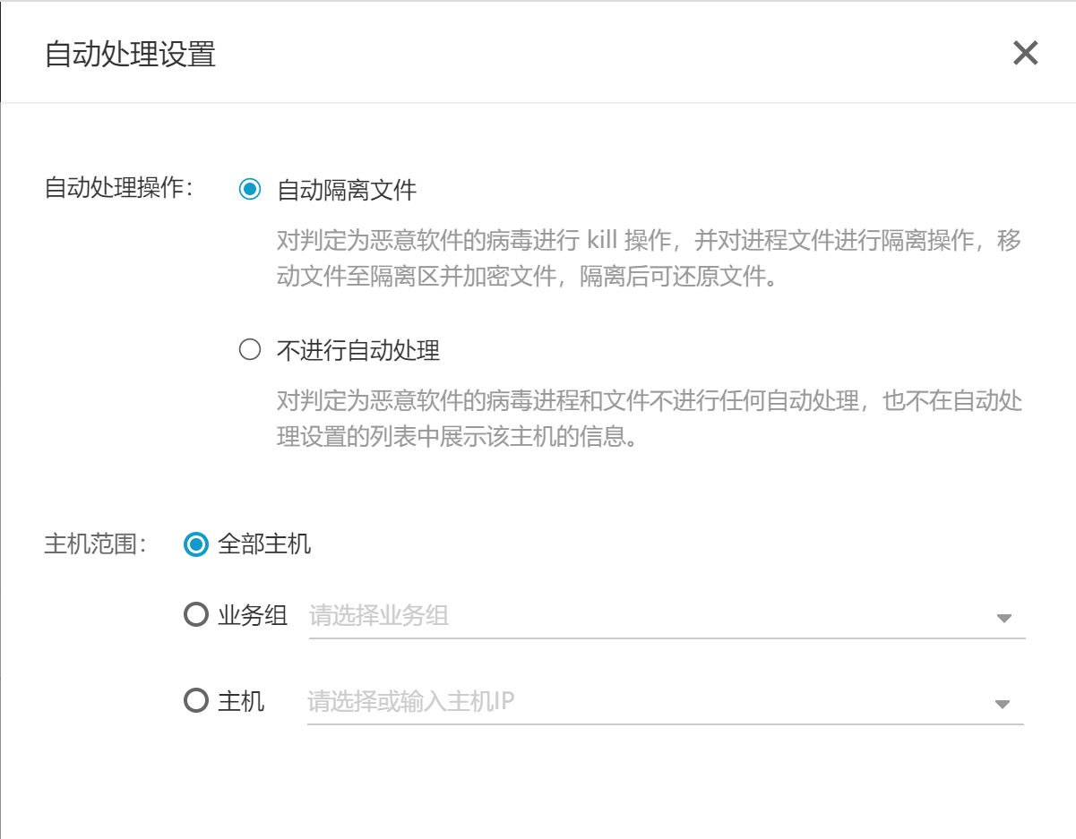The width and height of the screenshot is (1076, 839).
Task: Click the 主机范围 section label
Action: point(95,544)
